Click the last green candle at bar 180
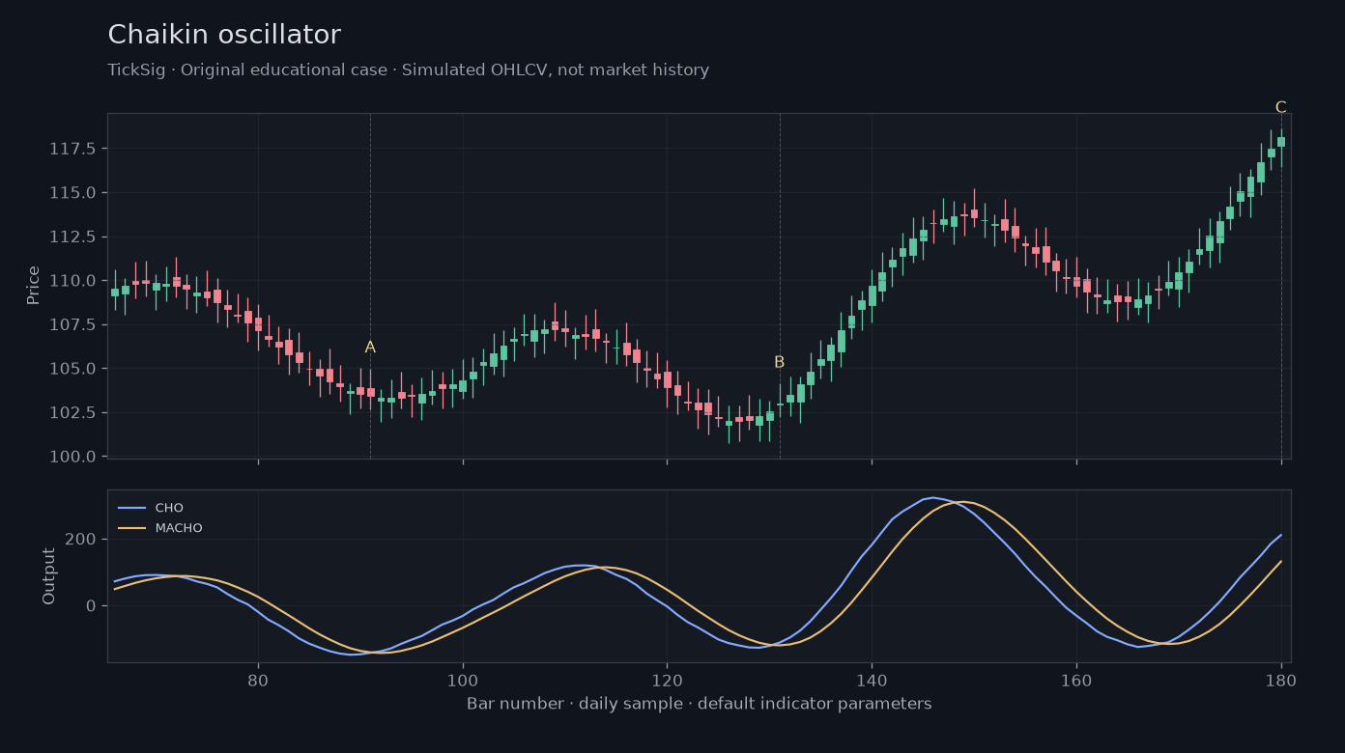The width and height of the screenshot is (1345, 753). (x=1281, y=141)
